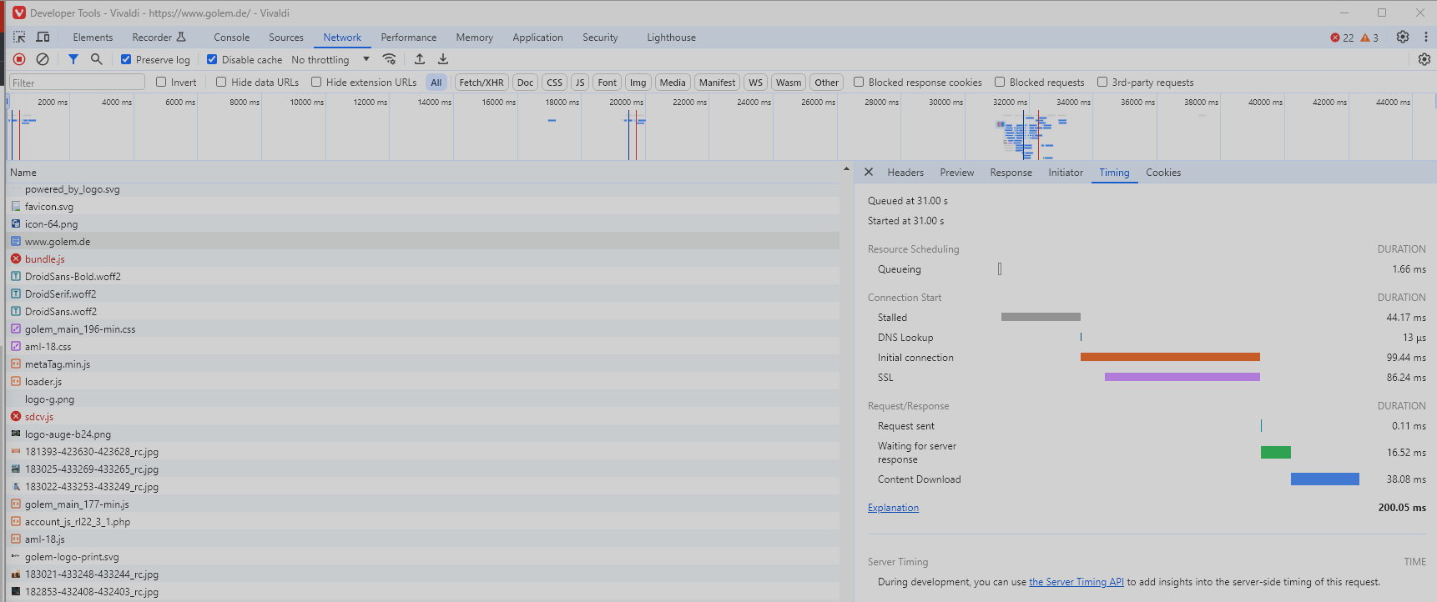Open No throttling dropdown
The image size is (1437, 602).
[x=330, y=59]
